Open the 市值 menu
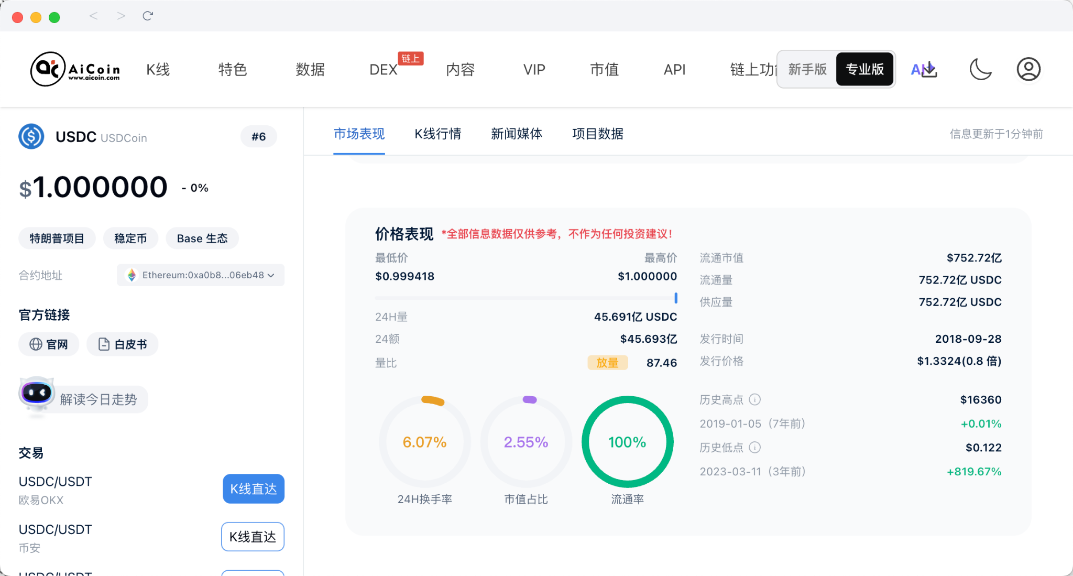 (x=604, y=69)
